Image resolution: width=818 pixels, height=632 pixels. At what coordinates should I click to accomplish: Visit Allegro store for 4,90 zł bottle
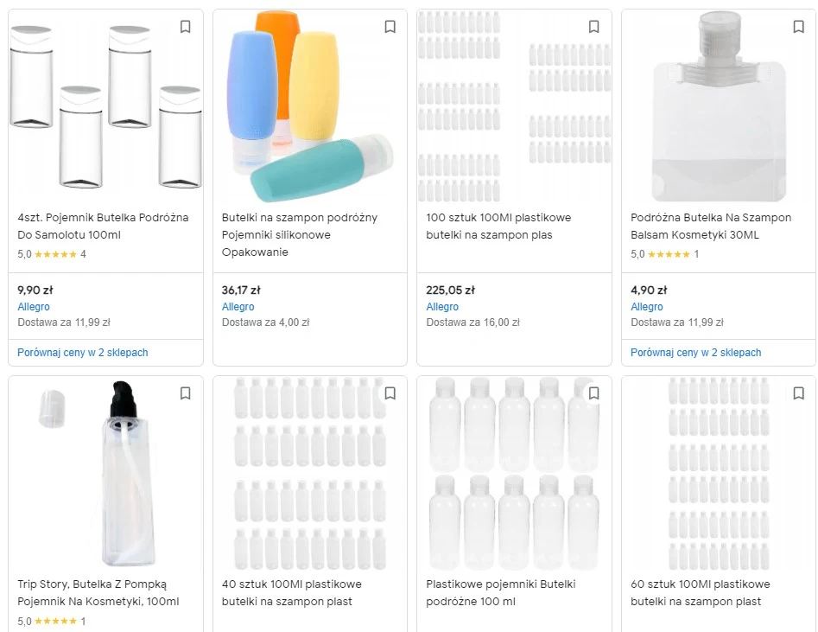pos(647,307)
